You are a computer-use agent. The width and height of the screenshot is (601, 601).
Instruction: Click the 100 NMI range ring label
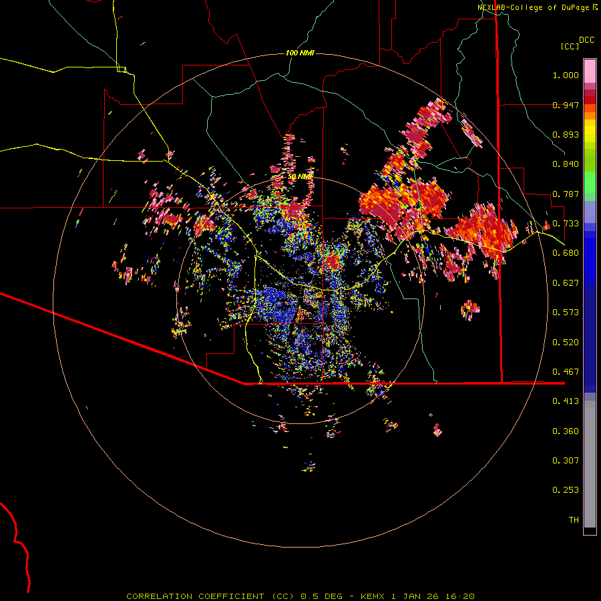(x=300, y=53)
